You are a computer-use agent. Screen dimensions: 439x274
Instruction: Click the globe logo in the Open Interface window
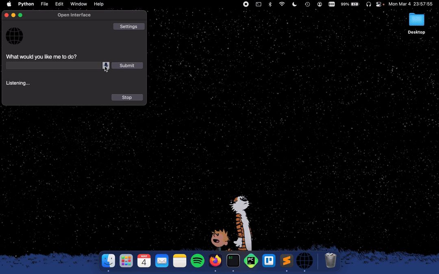point(14,36)
